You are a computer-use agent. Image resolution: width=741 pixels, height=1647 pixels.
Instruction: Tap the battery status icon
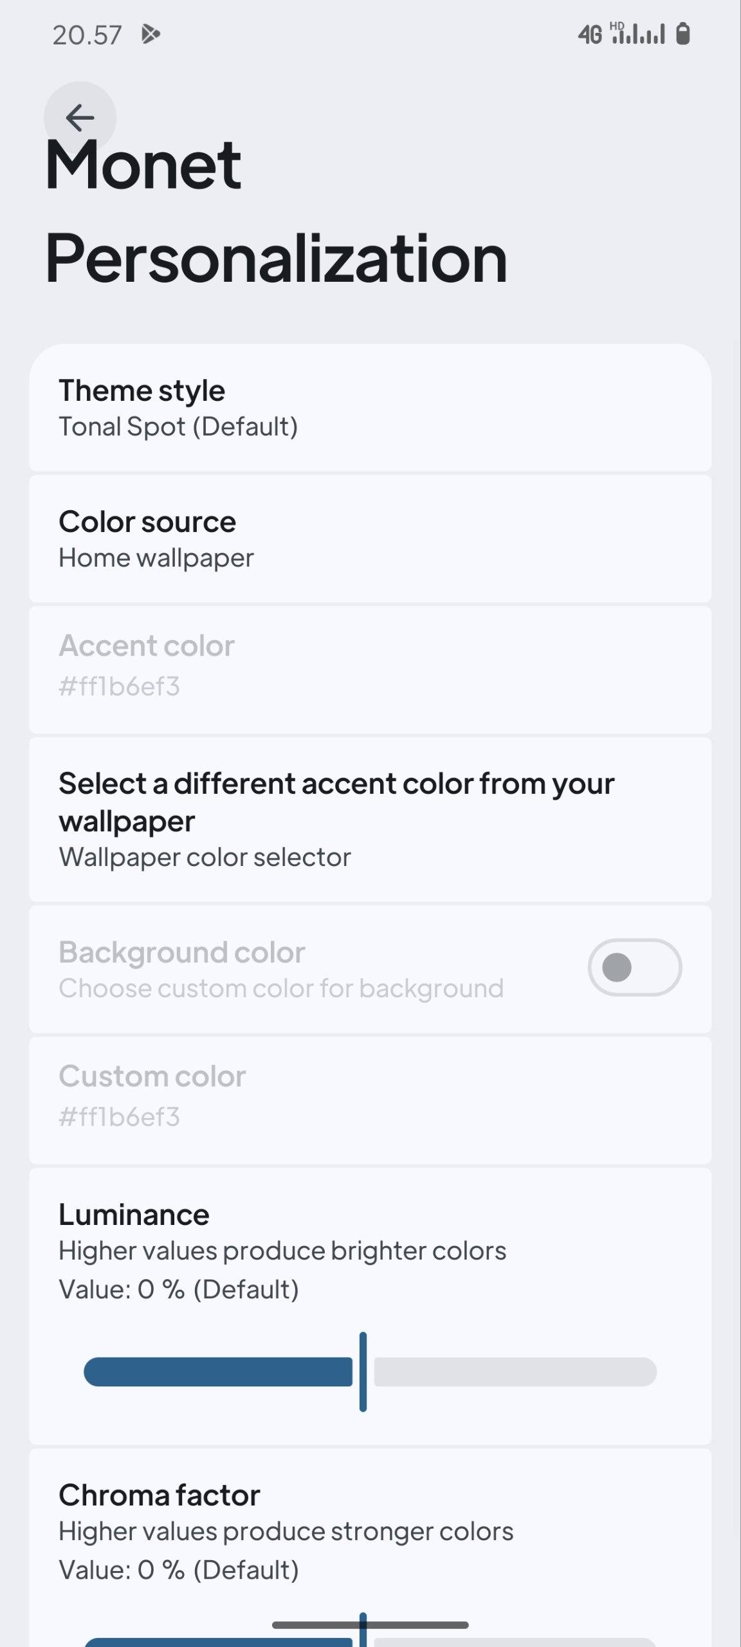(683, 34)
